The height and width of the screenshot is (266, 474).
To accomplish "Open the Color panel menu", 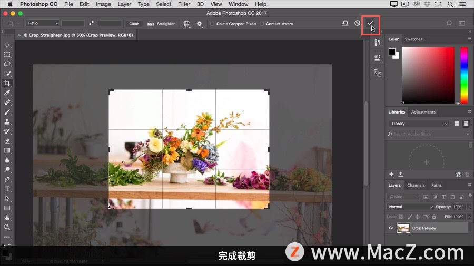I will tap(469, 39).
